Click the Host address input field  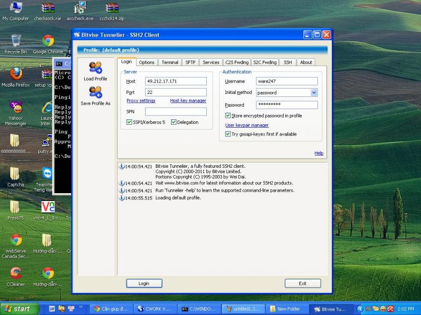175,81
